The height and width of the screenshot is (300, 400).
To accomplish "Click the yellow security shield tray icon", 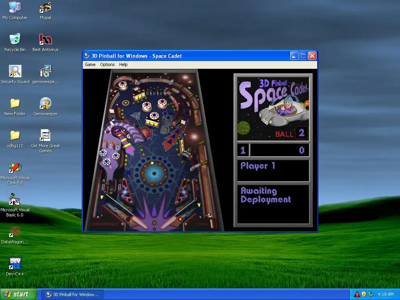I will tap(364, 294).
